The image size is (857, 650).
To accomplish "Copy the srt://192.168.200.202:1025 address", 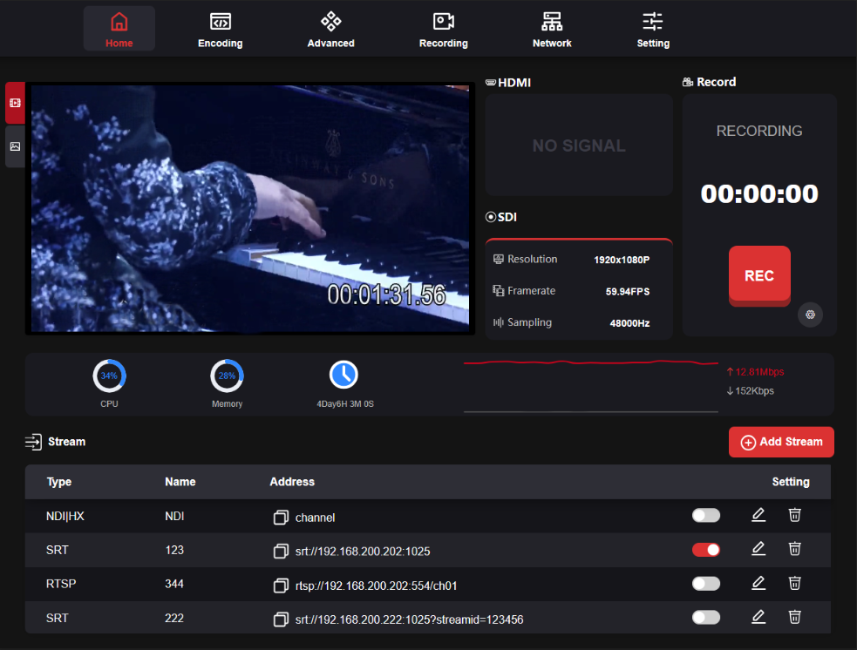I will click(x=281, y=551).
